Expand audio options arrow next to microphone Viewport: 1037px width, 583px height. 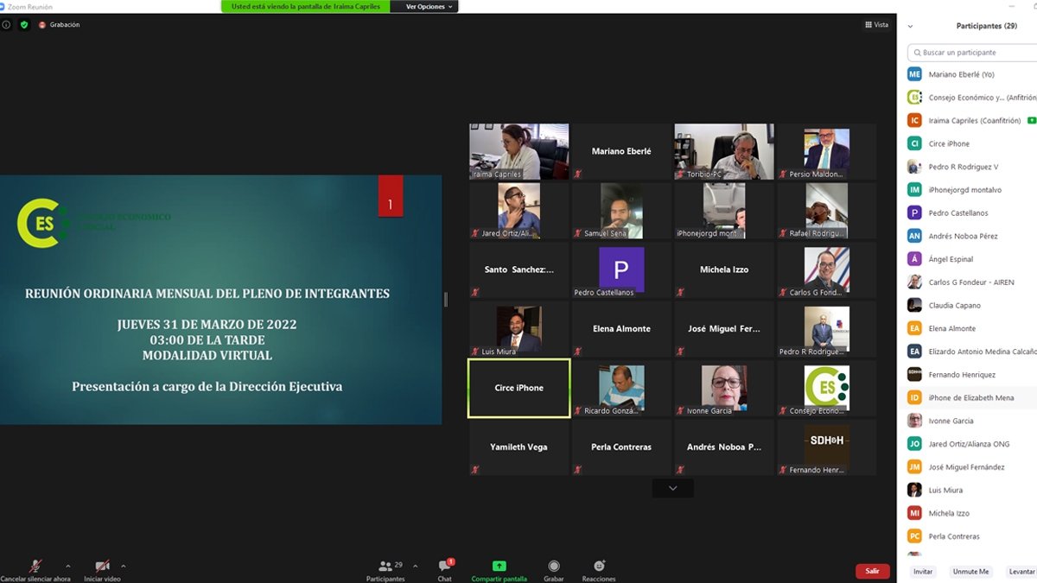coord(68,567)
